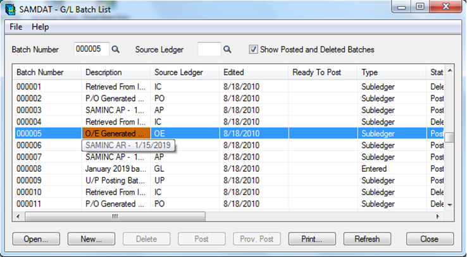Viewport: 467px width, 257px height.
Task: Sort by the Source Ledger column header
Action: click(x=185, y=72)
